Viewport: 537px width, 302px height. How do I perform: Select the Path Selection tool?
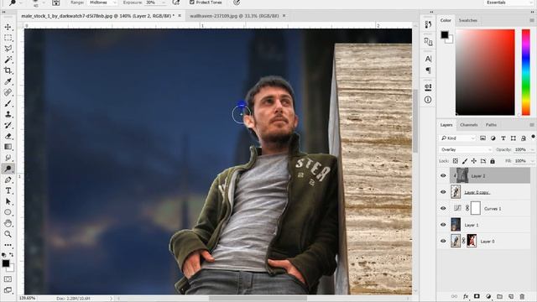tap(8, 201)
